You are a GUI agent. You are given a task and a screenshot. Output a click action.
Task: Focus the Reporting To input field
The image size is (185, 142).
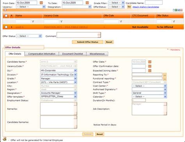pos(147,75)
